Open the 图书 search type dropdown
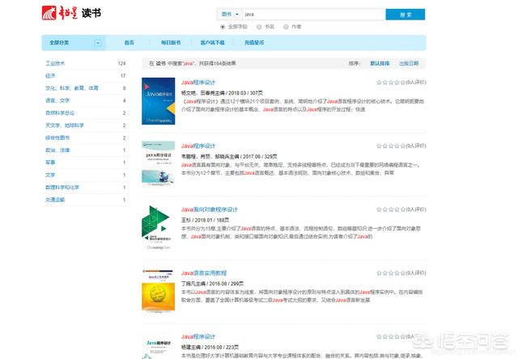This screenshot has height=359, width=518. tap(229, 15)
